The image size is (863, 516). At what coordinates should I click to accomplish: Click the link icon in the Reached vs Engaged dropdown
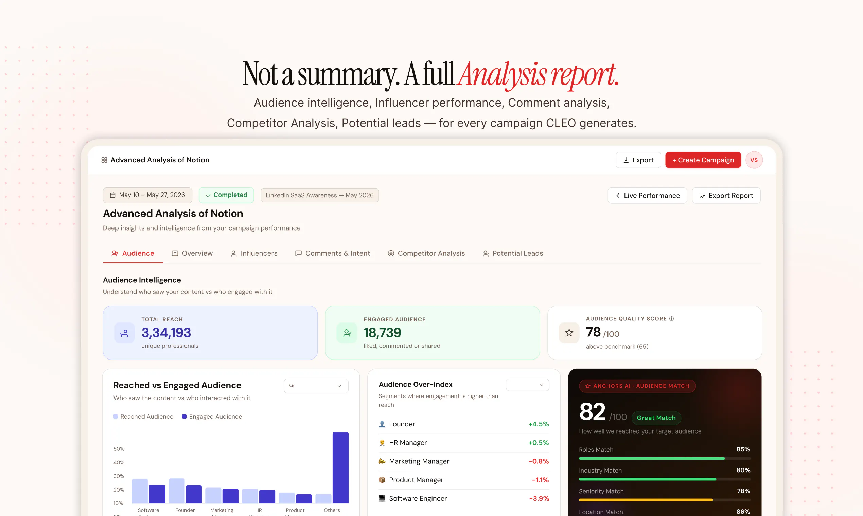[x=292, y=386]
